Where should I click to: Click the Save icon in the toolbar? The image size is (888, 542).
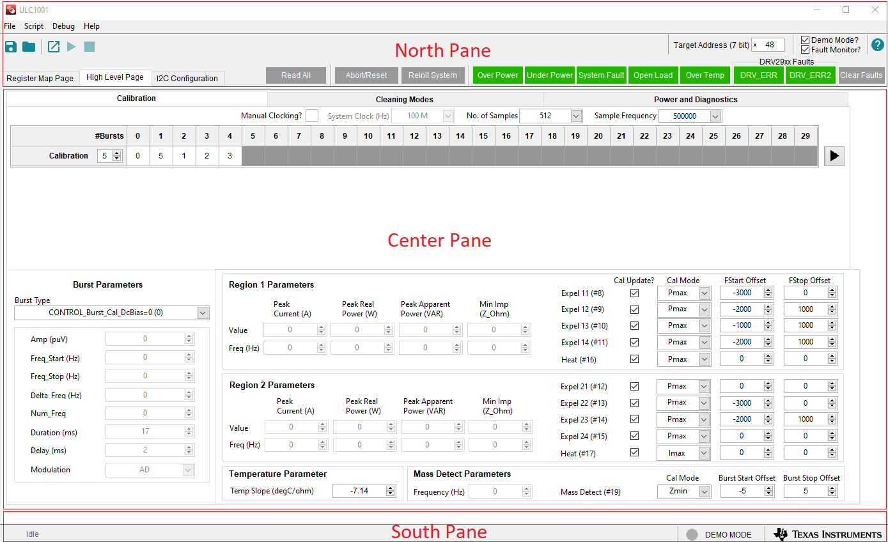pyautogui.click(x=11, y=47)
